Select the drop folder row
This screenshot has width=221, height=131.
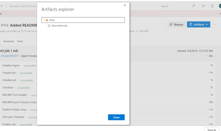tap(83, 20)
